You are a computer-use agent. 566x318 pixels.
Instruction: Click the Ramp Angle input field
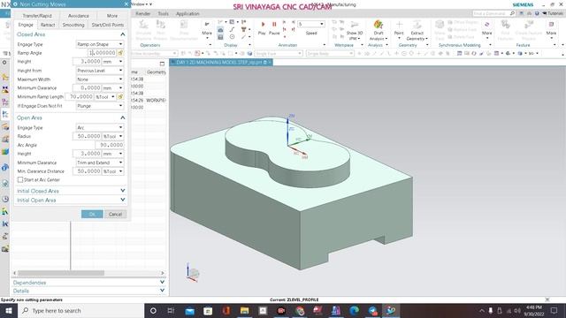pyautogui.click(x=102, y=53)
